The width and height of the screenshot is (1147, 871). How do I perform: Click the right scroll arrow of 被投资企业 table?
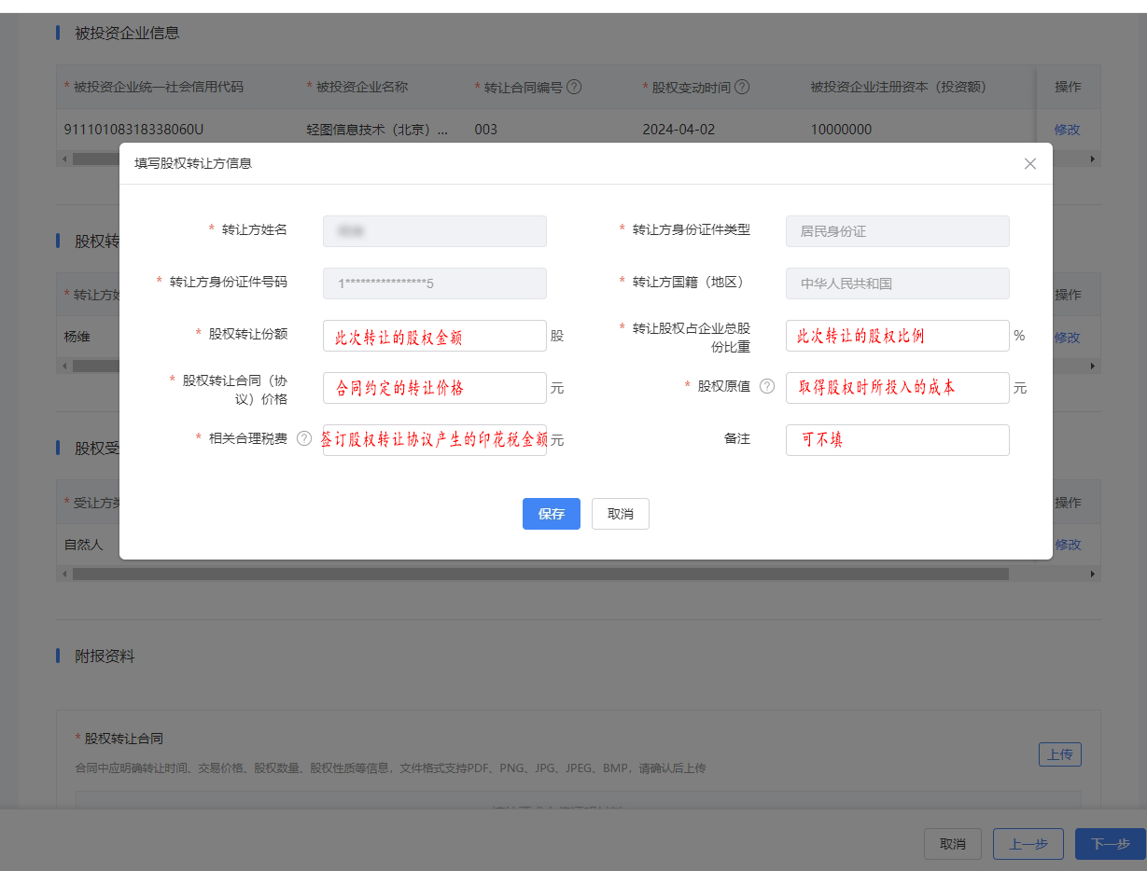1093,159
